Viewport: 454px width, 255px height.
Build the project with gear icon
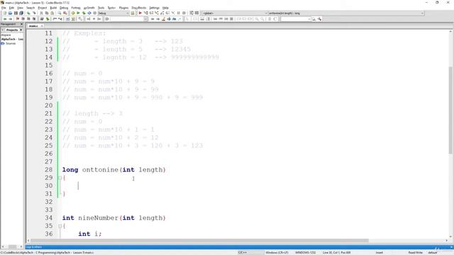73,13
